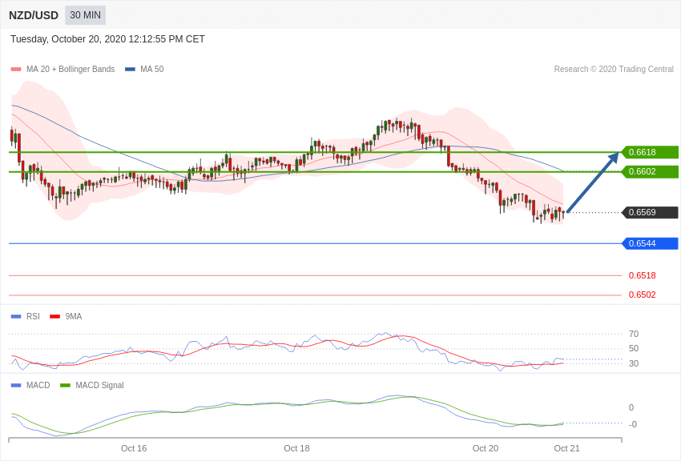Click the red 0.6502 support label
681x461 pixels.
pyautogui.click(x=642, y=295)
